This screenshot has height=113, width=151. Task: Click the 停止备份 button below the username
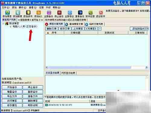pyautogui.click(x=33, y=87)
